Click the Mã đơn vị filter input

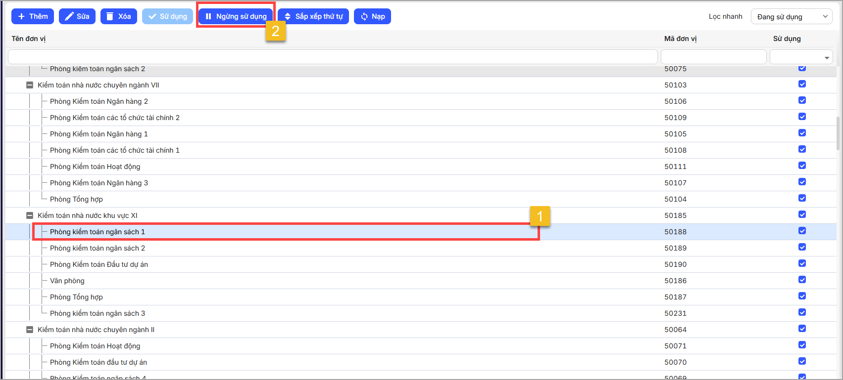[x=713, y=57]
